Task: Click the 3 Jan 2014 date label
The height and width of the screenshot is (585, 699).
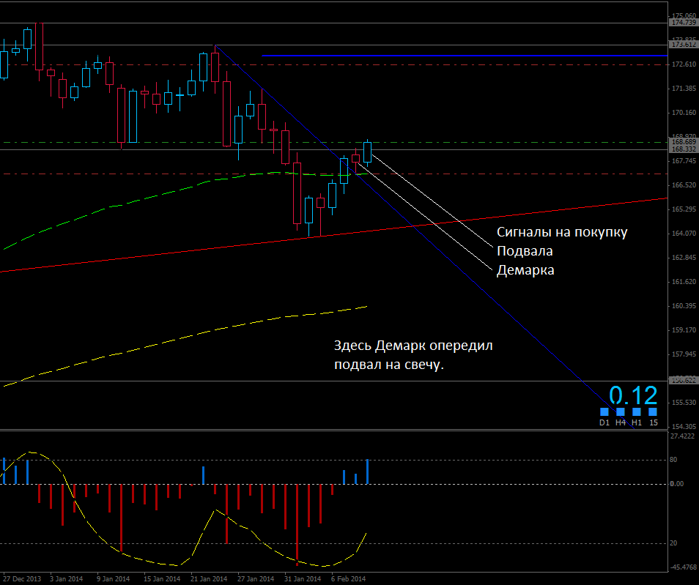Action: pyautogui.click(x=67, y=578)
